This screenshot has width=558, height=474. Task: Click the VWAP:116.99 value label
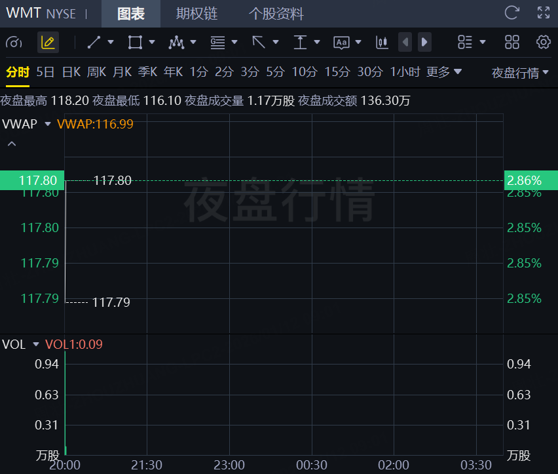(x=95, y=124)
